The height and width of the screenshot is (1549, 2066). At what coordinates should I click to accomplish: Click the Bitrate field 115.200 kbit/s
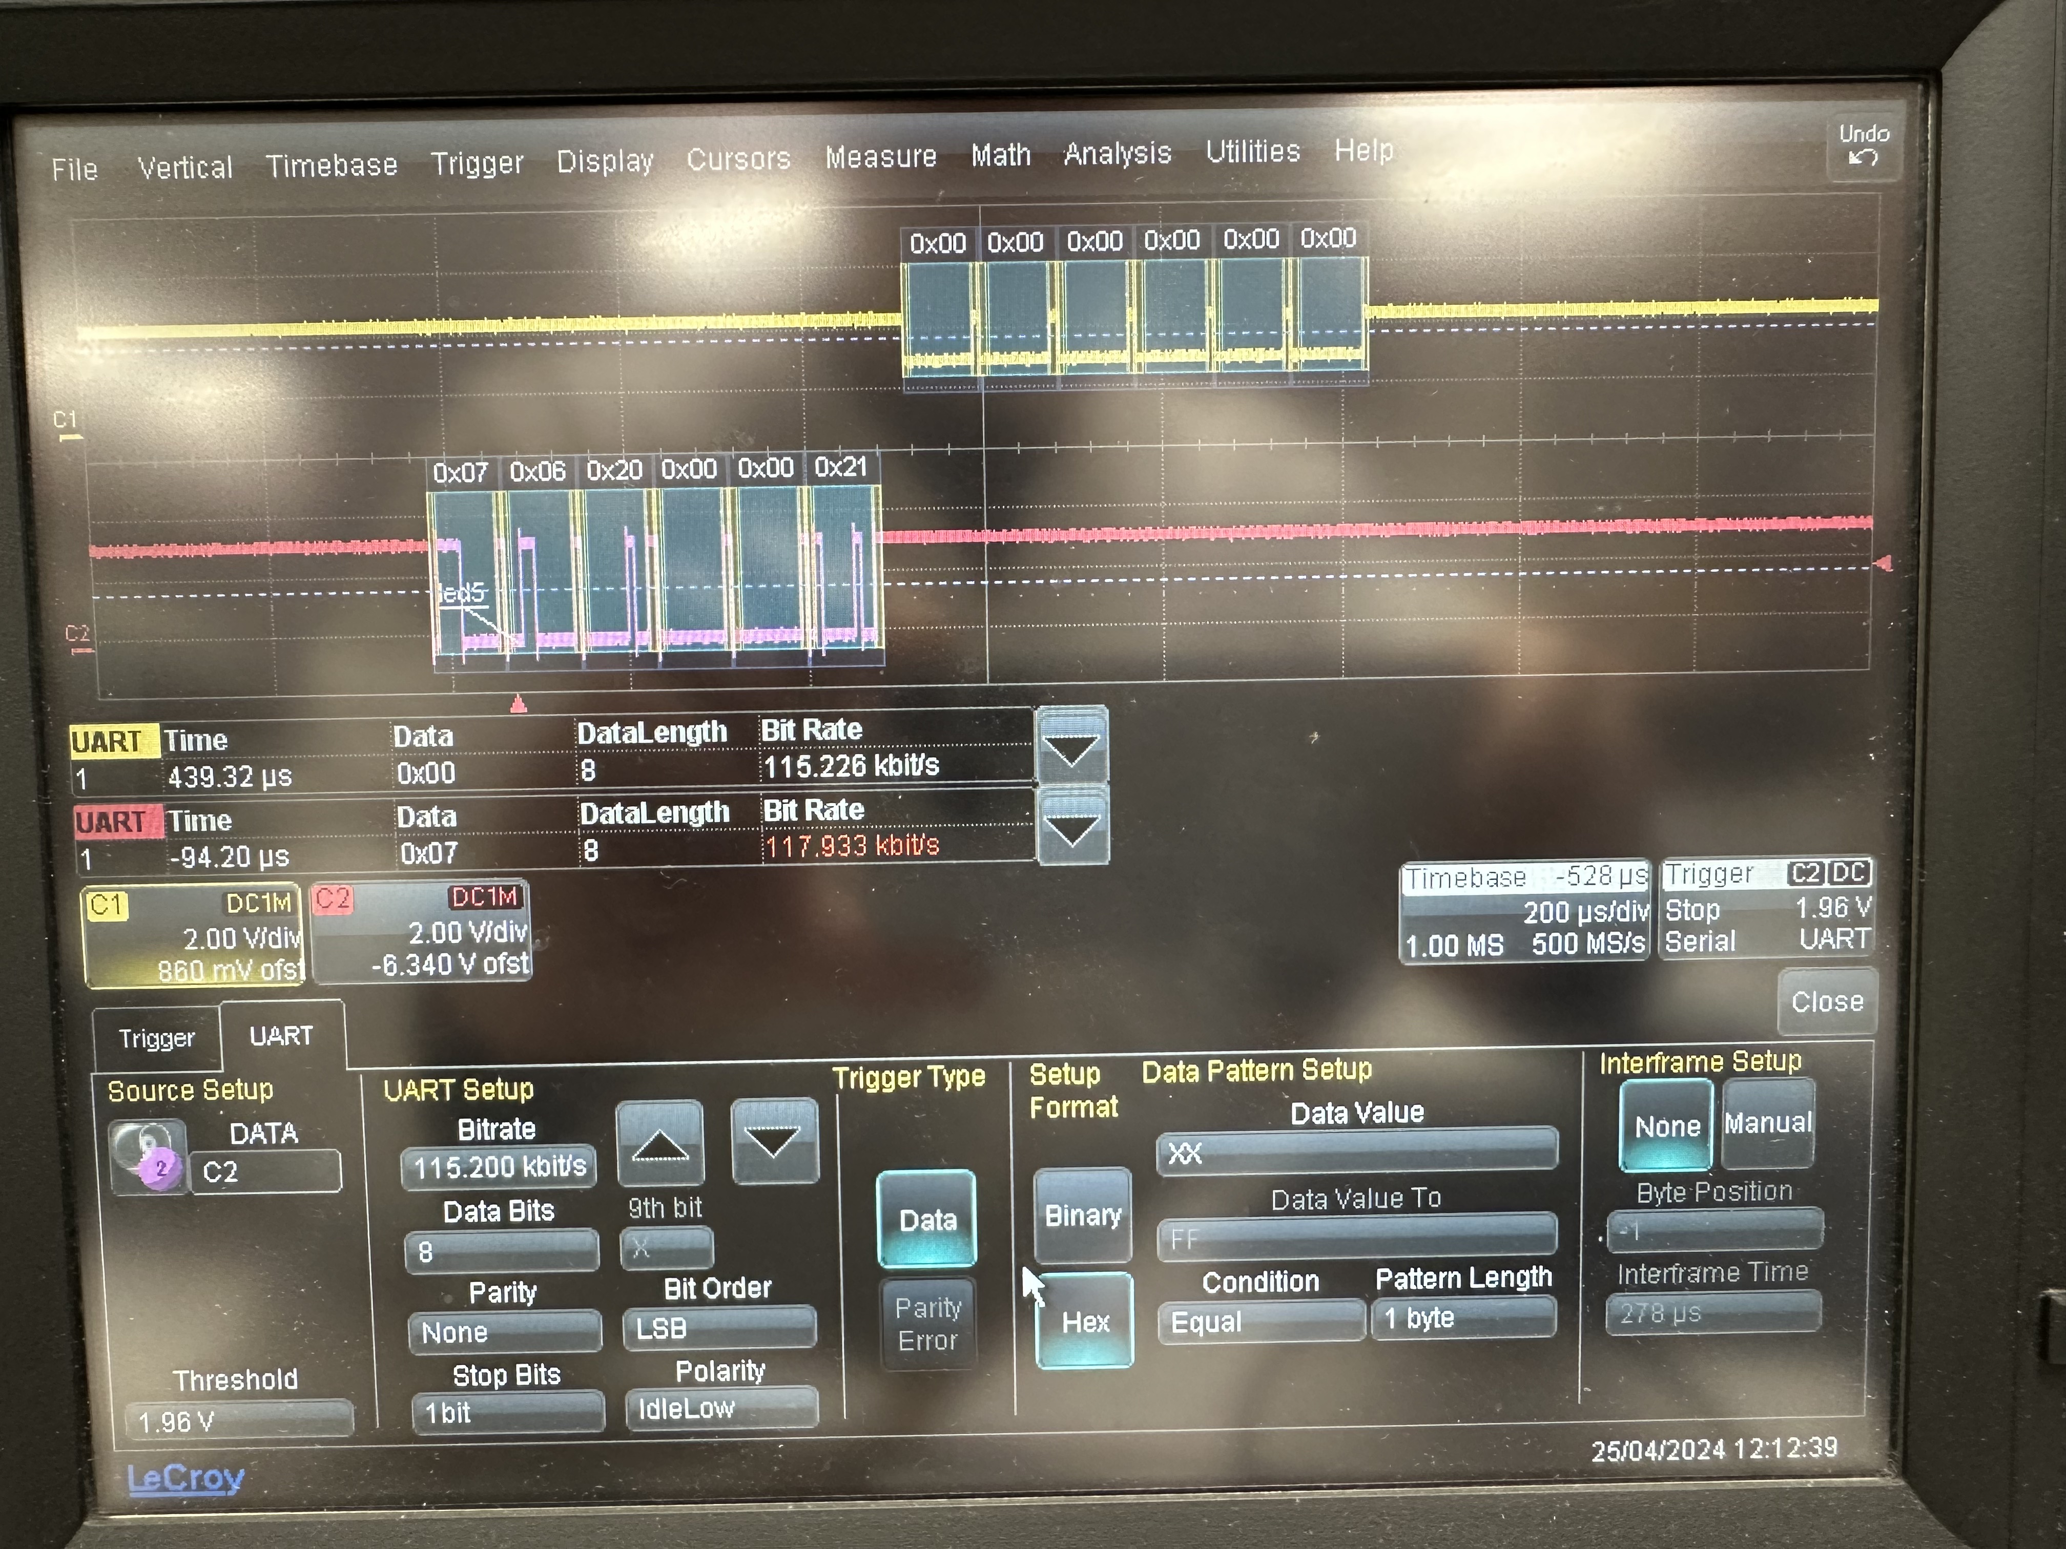point(498,1166)
